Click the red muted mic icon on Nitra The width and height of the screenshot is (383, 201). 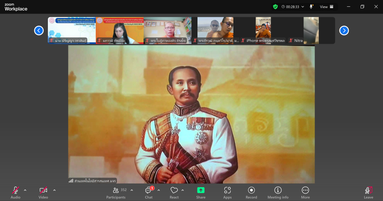(291, 40)
